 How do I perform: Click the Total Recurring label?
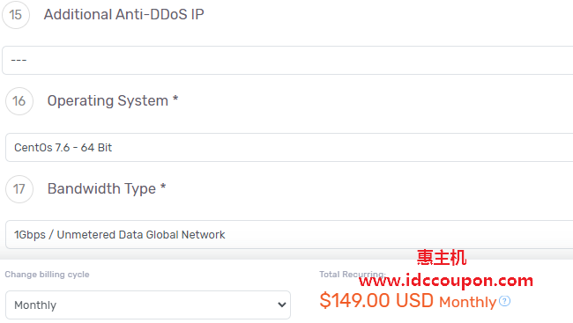click(353, 274)
